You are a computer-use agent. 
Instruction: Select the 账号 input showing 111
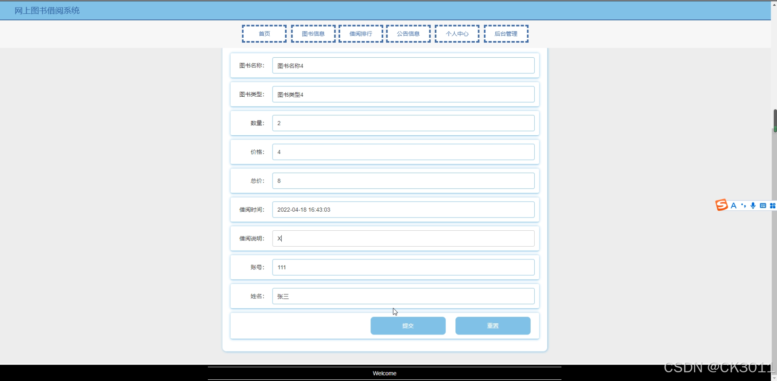click(x=403, y=267)
